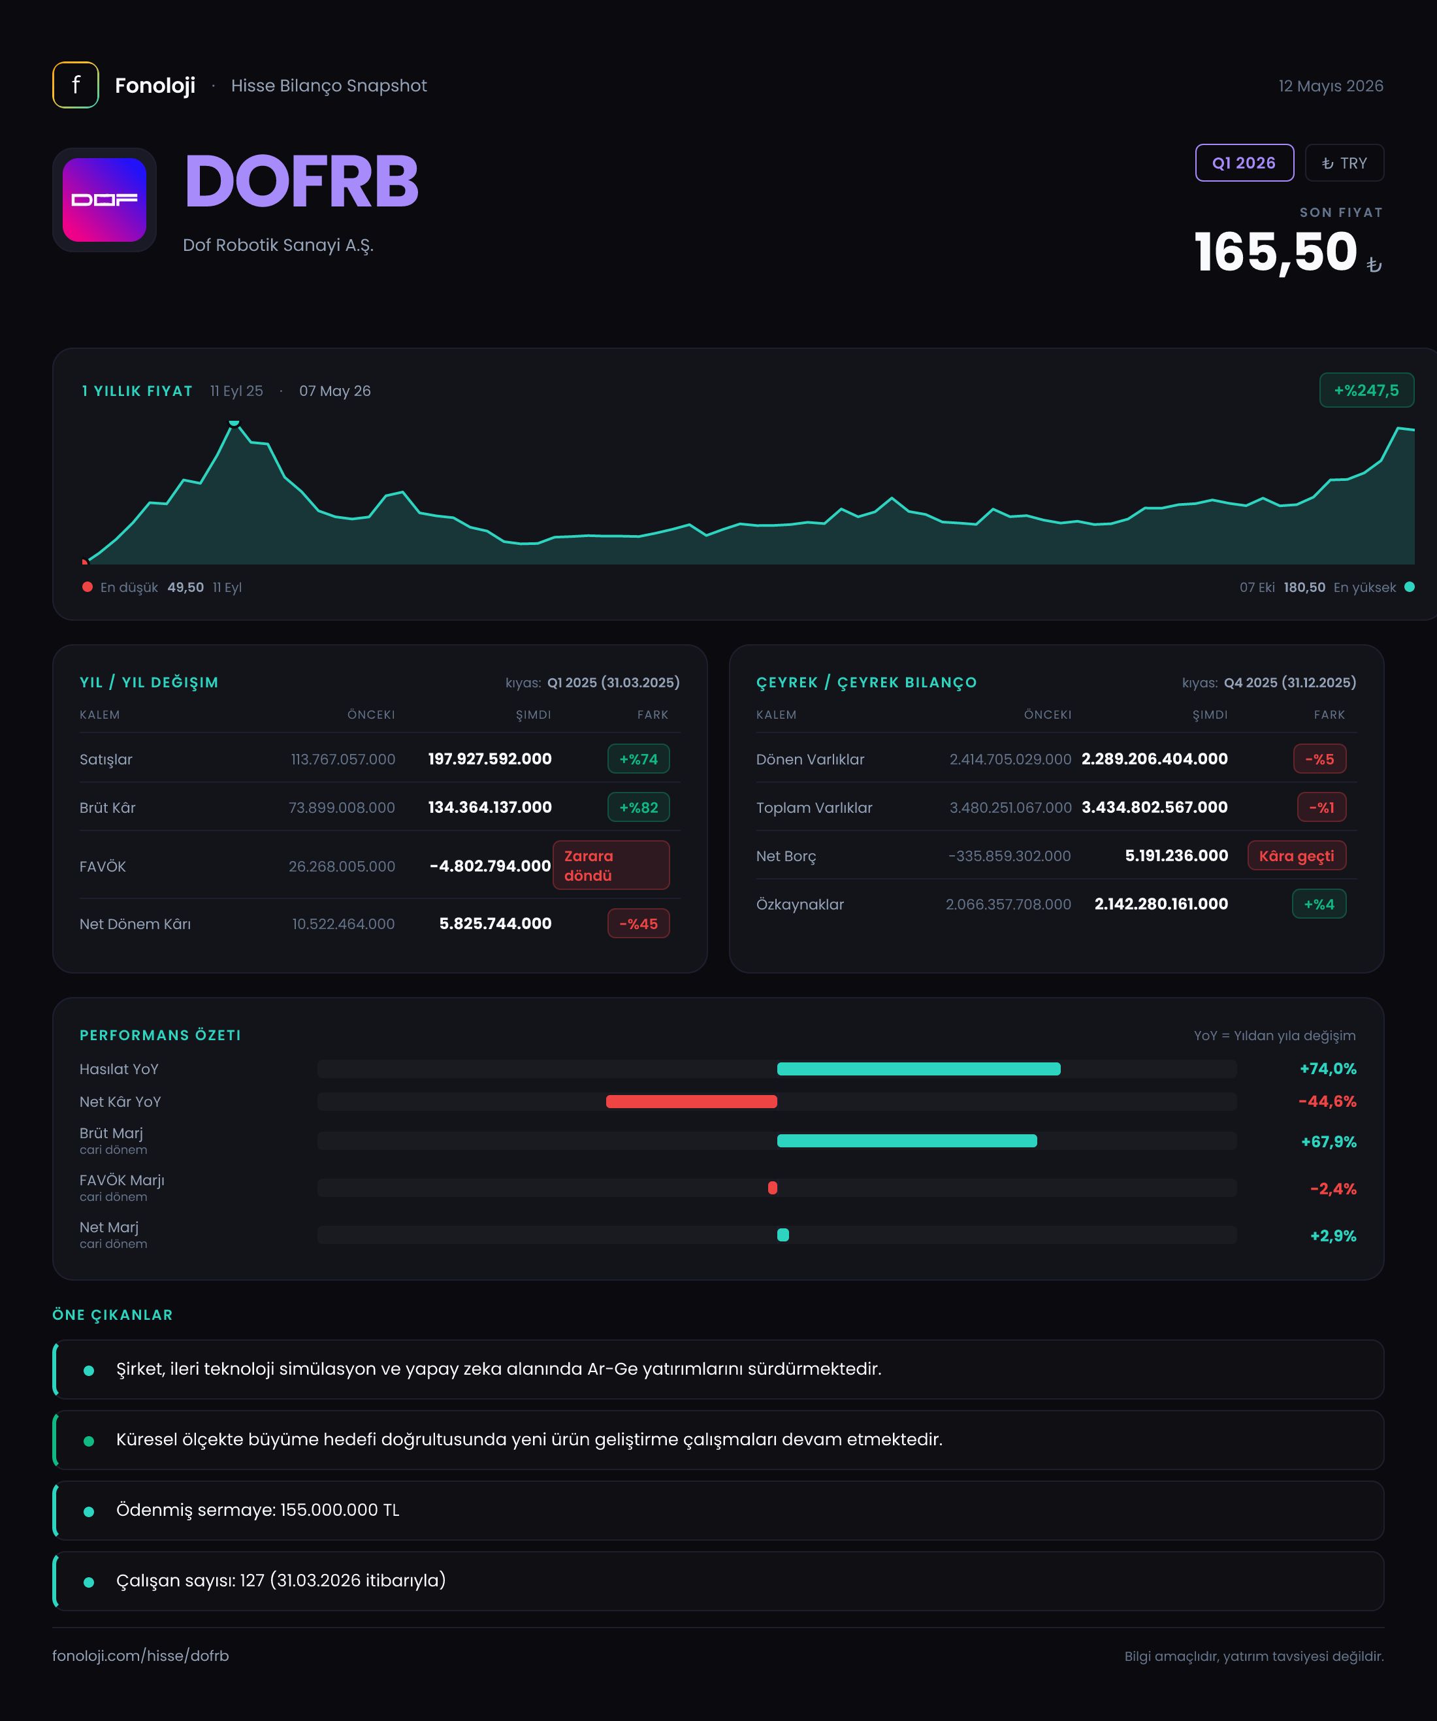Click the Kâra geçti Net Borç badge
The width and height of the screenshot is (1437, 1721).
pos(1296,855)
